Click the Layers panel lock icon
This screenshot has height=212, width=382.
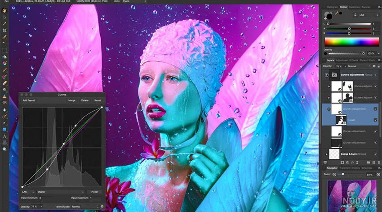(378, 66)
